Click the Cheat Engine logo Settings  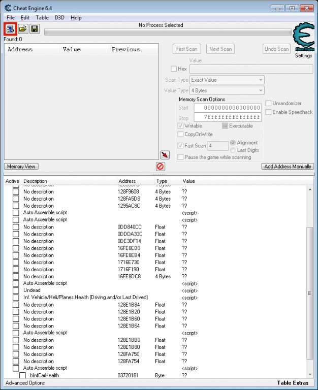(x=303, y=40)
